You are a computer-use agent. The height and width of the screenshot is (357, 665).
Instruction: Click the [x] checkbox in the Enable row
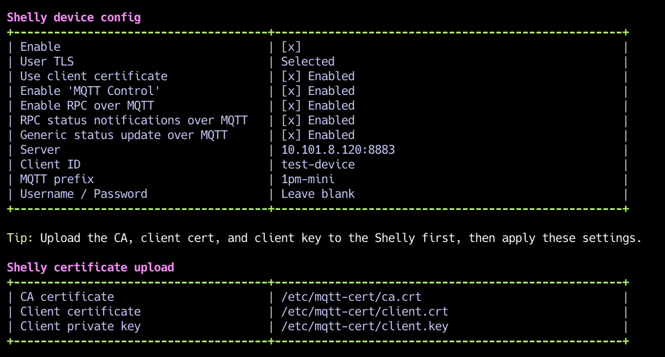point(291,47)
